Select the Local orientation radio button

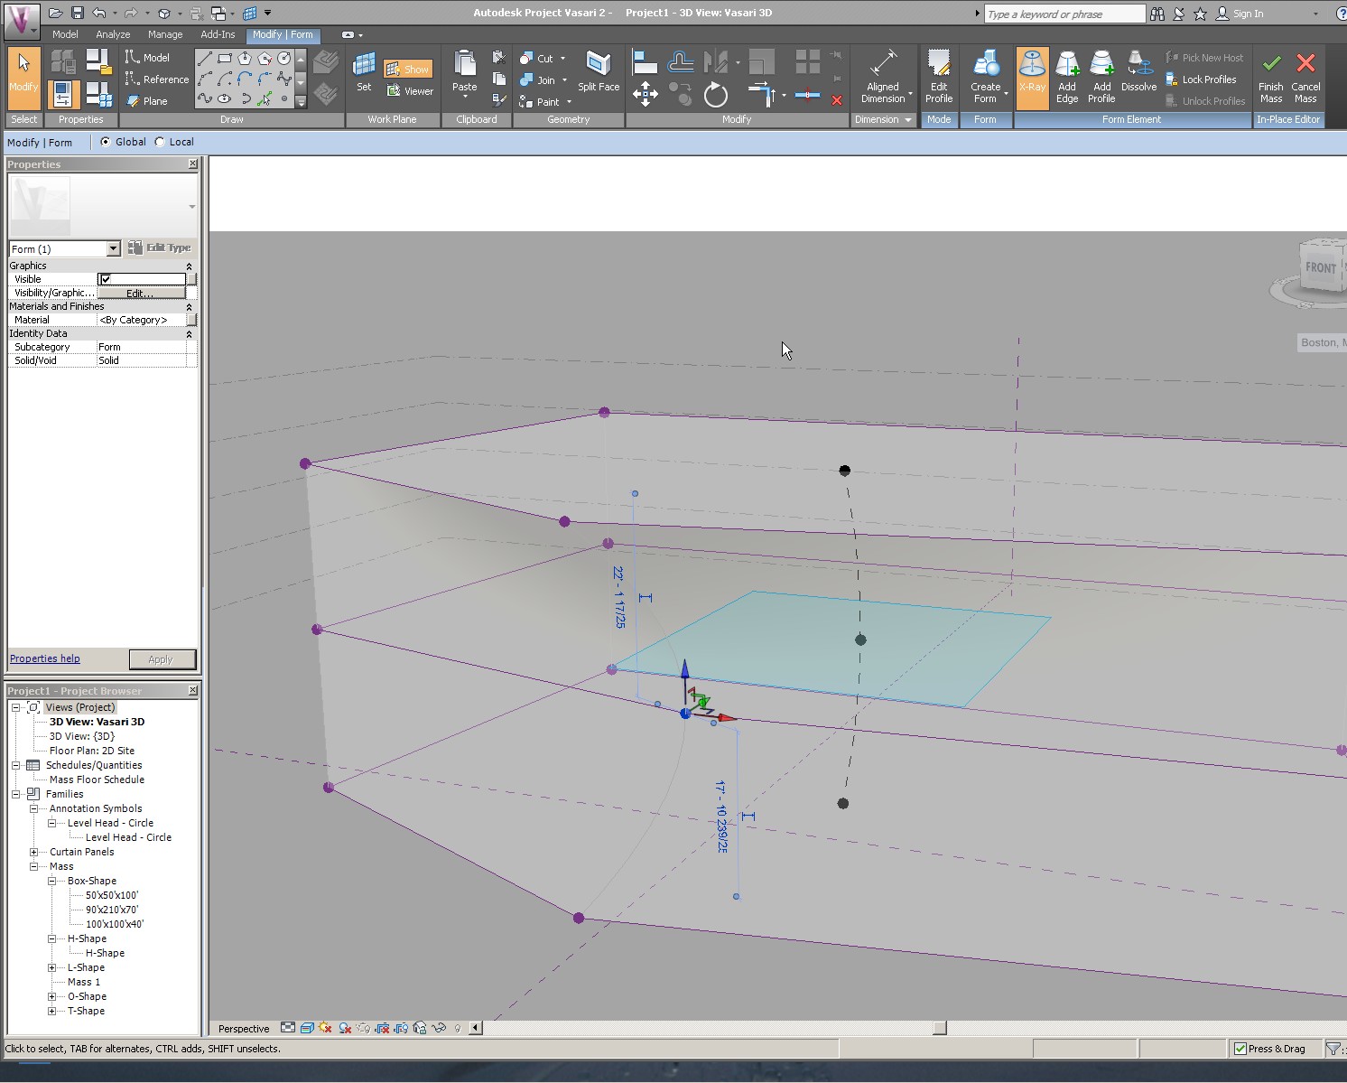[x=161, y=142]
